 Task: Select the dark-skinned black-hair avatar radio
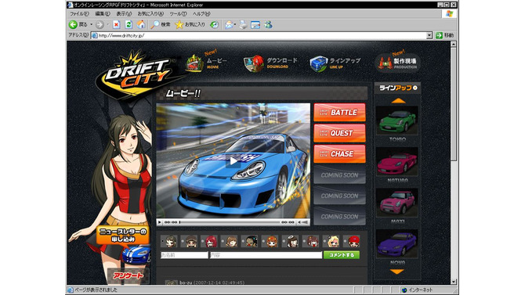[244, 241]
